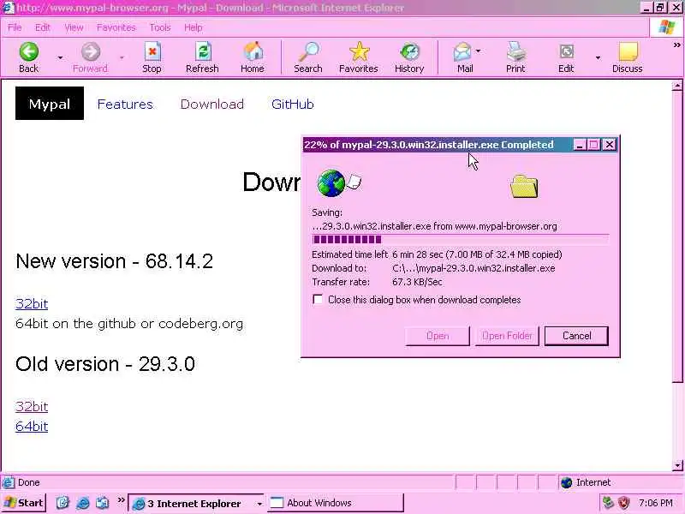Open the Download page link
This screenshot has width=685, height=514.
click(x=212, y=104)
